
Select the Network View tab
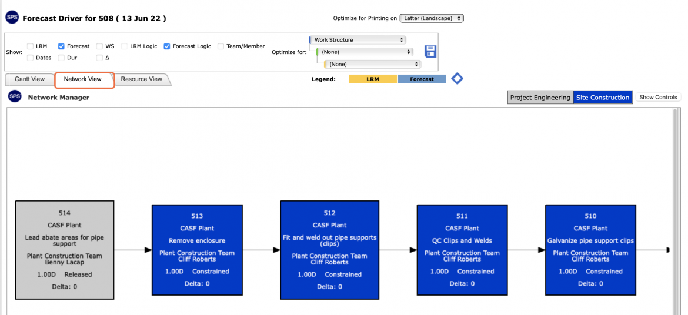pyautogui.click(x=82, y=79)
